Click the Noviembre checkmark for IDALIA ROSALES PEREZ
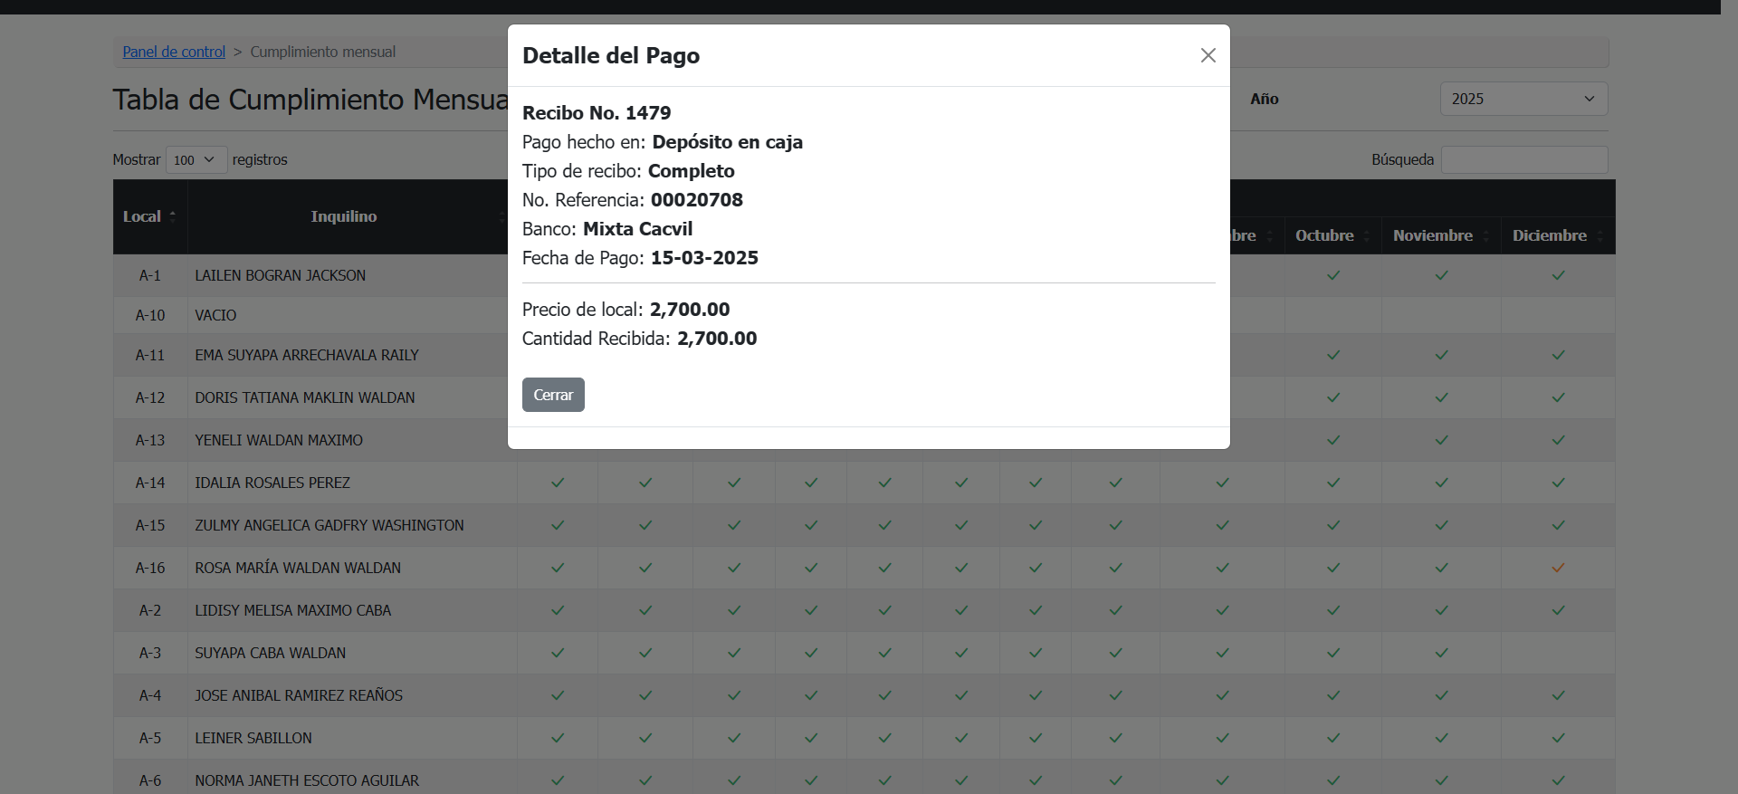The width and height of the screenshot is (1738, 794). pos(1441,483)
